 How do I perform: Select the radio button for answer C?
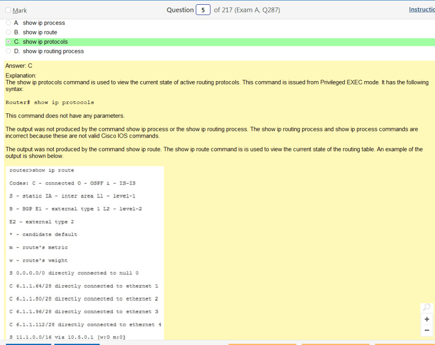pos(9,42)
